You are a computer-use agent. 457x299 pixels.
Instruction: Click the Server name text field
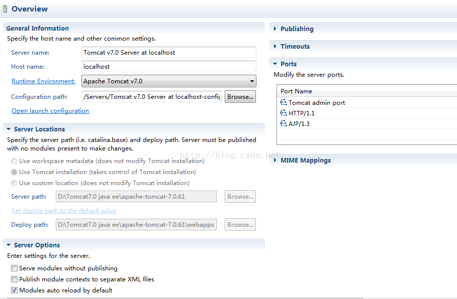click(x=169, y=52)
